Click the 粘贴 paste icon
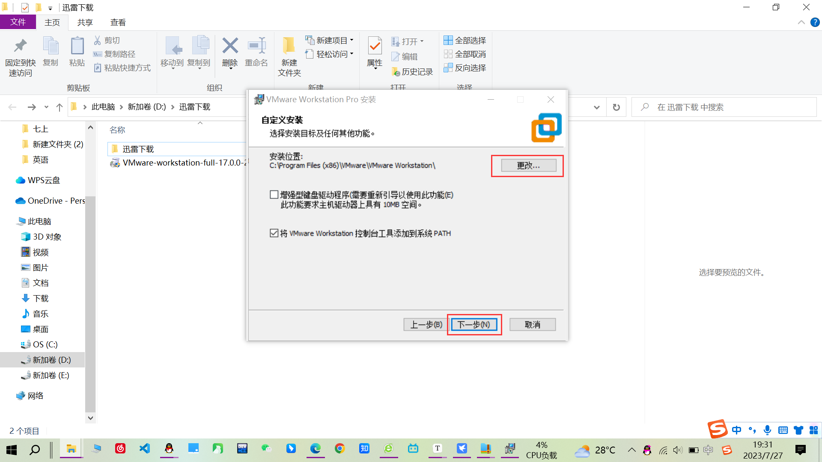The image size is (822, 462). click(x=77, y=46)
